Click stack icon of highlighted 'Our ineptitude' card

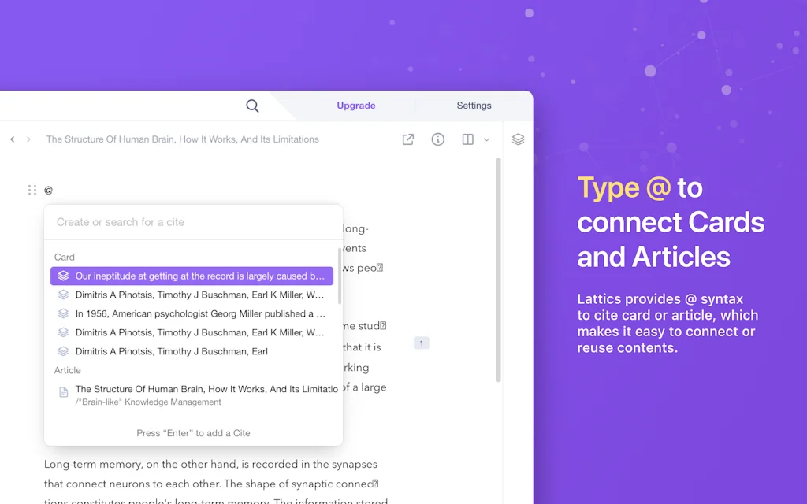pyautogui.click(x=63, y=276)
